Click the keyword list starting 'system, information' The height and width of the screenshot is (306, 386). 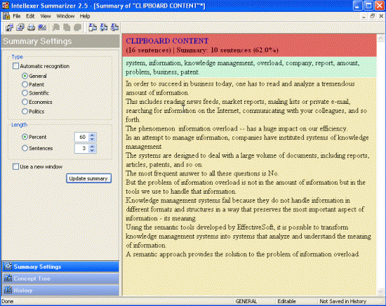click(243, 67)
